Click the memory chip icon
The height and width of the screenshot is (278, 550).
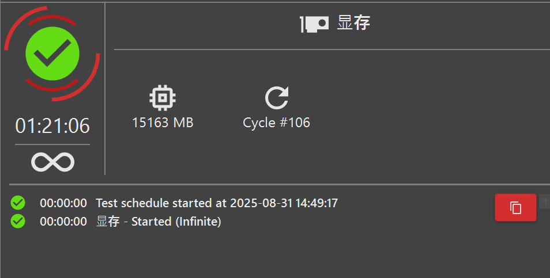point(163,98)
